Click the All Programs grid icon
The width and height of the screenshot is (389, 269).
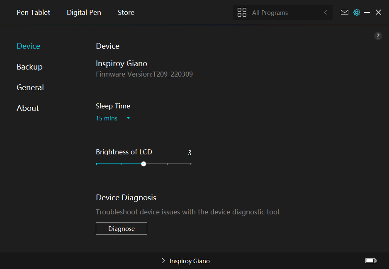click(242, 12)
